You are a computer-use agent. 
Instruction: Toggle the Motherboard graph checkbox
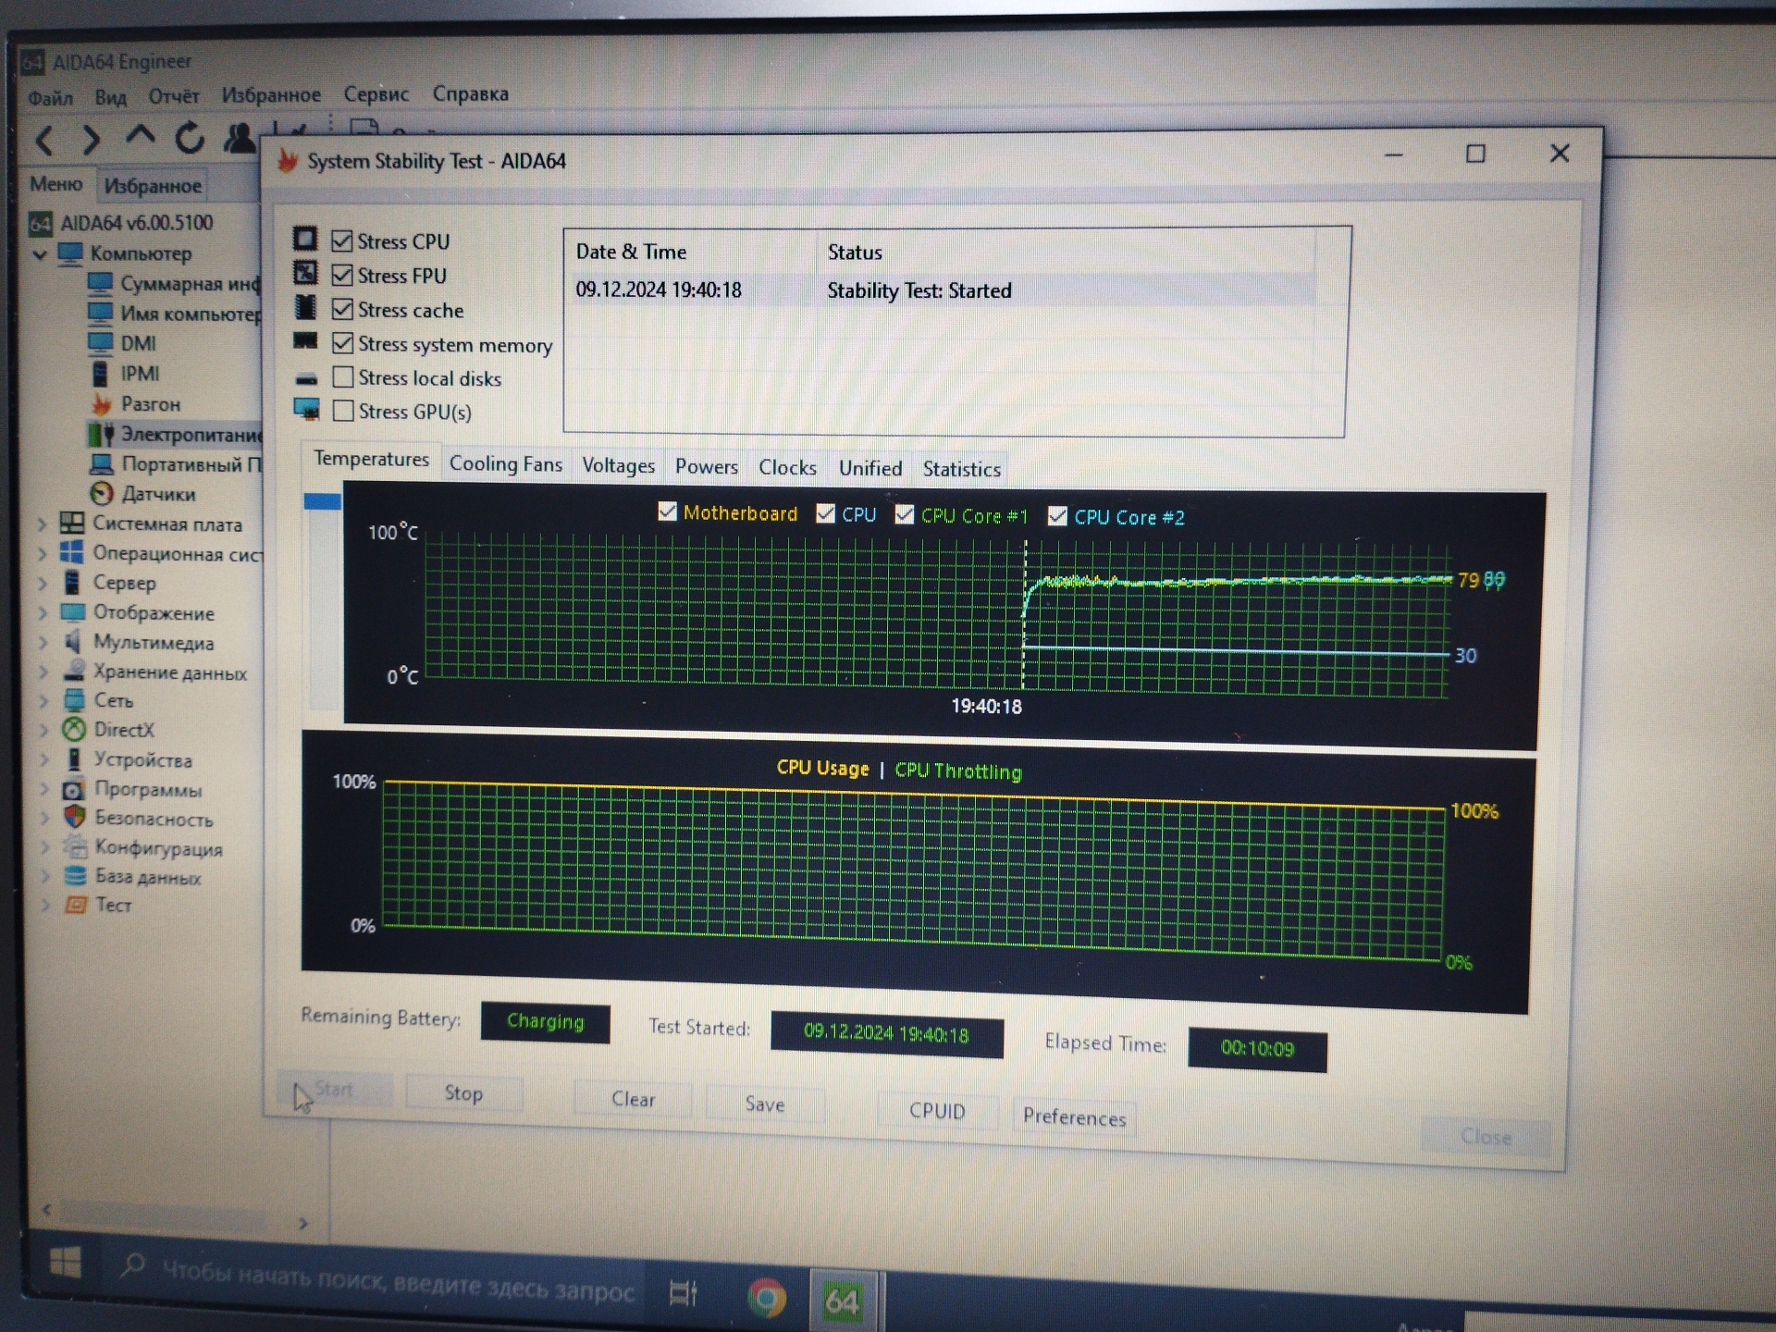coord(667,512)
